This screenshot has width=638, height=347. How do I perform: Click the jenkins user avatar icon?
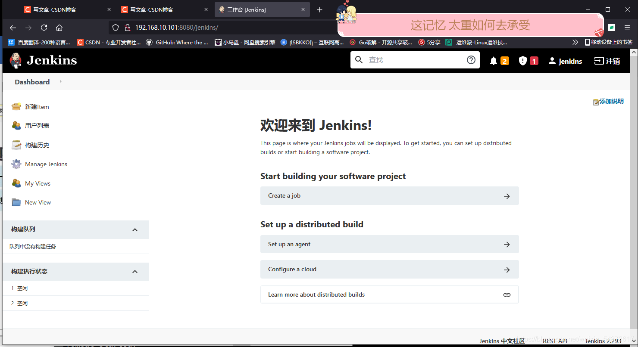click(x=552, y=61)
